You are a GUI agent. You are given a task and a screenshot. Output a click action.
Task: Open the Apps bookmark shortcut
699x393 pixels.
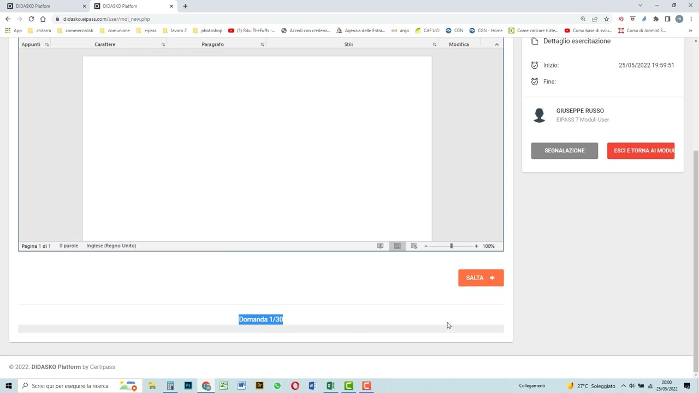point(14,31)
